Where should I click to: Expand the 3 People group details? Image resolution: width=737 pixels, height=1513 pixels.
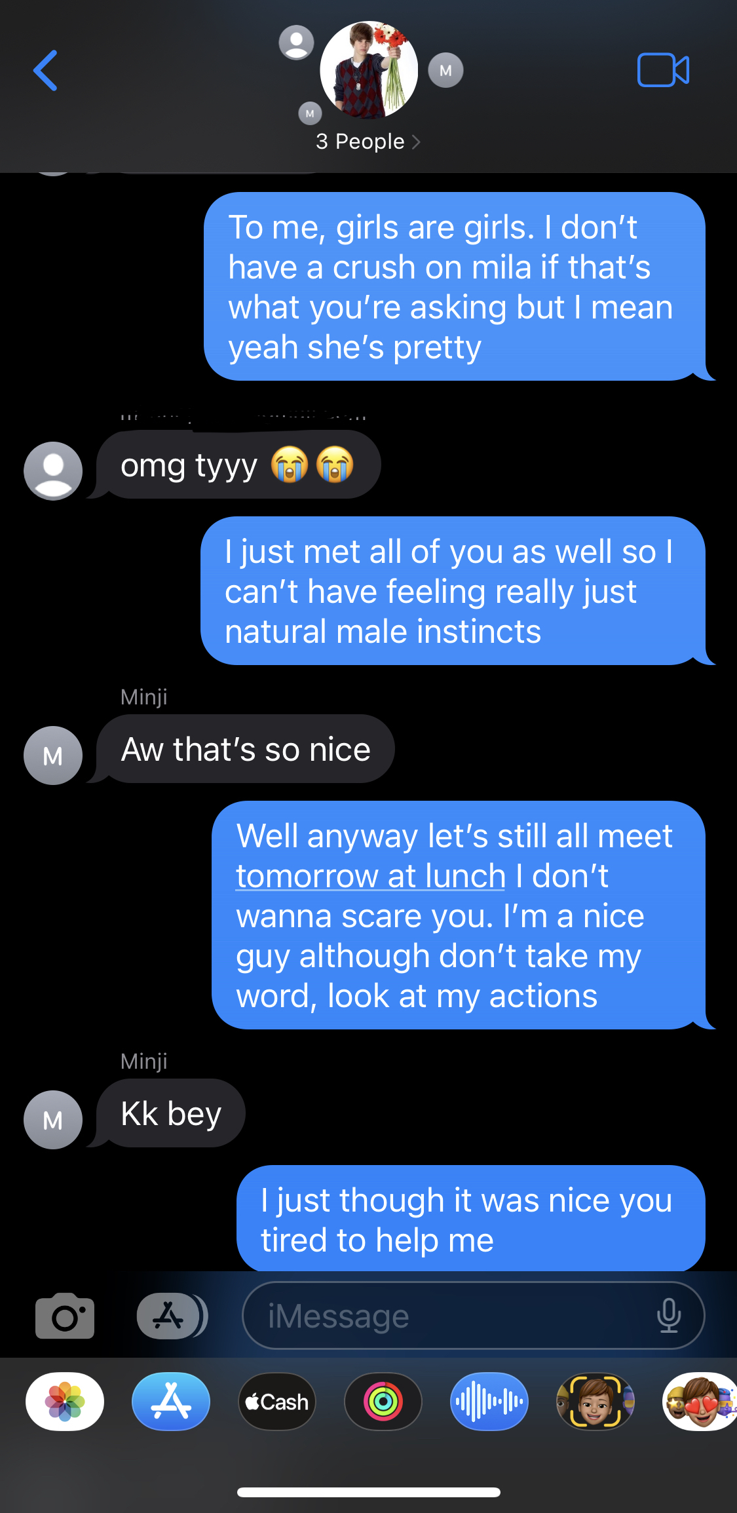368,142
